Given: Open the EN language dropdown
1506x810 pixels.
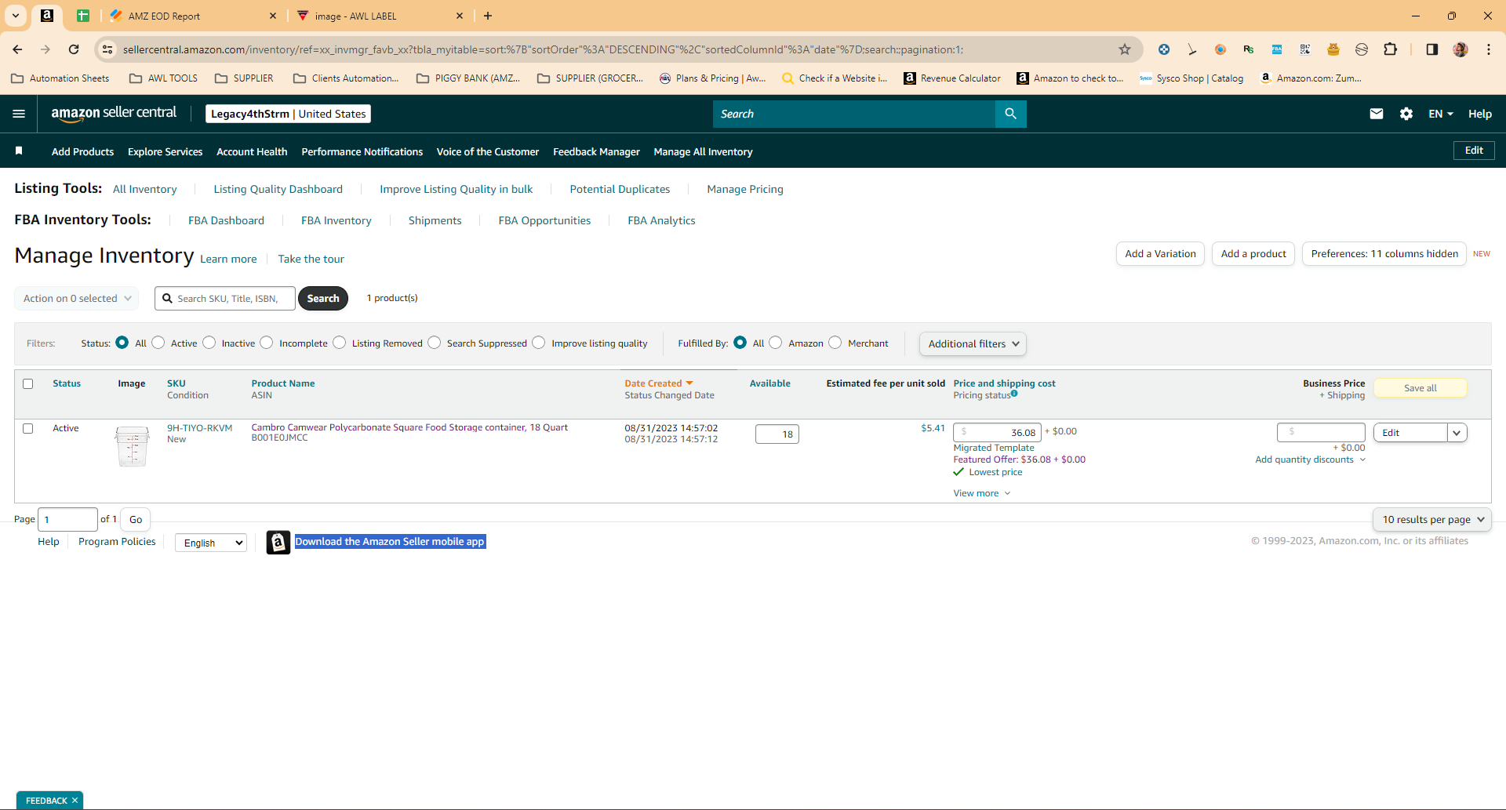Looking at the screenshot, I should 1440,114.
